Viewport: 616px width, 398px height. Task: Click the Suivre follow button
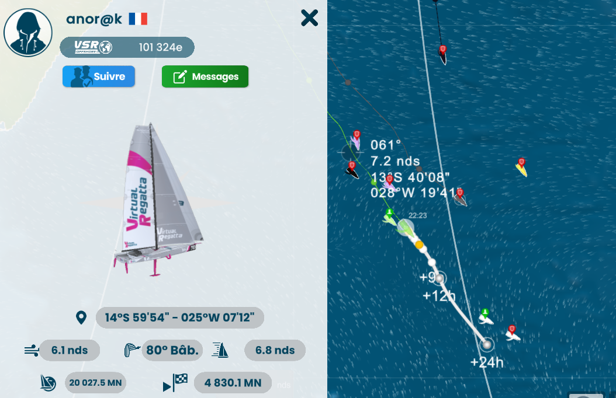(99, 76)
